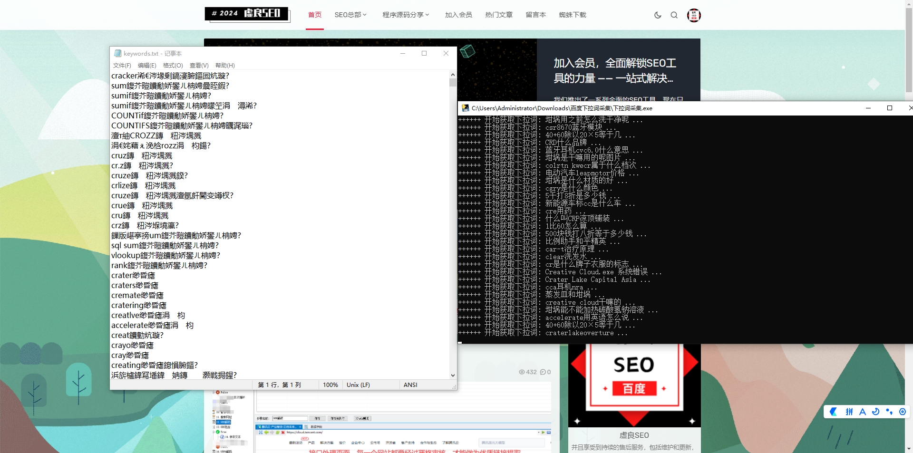The width and height of the screenshot is (913, 453).
Task: Click console line car-t治疗原理
Action: [x=534, y=249]
